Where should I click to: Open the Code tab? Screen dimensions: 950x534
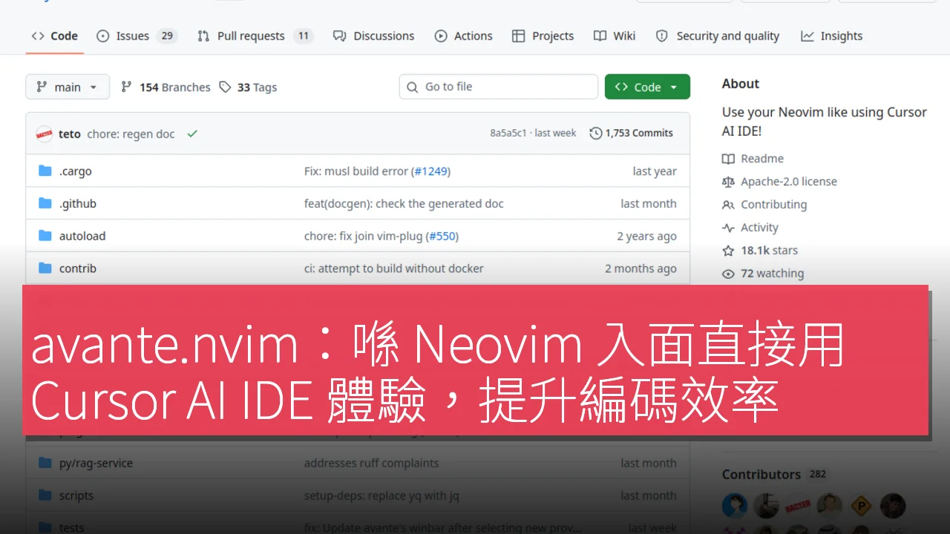pyautogui.click(x=55, y=36)
